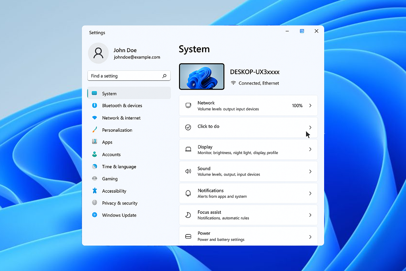The height and width of the screenshot is (271, 406).
Task: Click the System sidebar icon
Action: (x=94, y=93)
